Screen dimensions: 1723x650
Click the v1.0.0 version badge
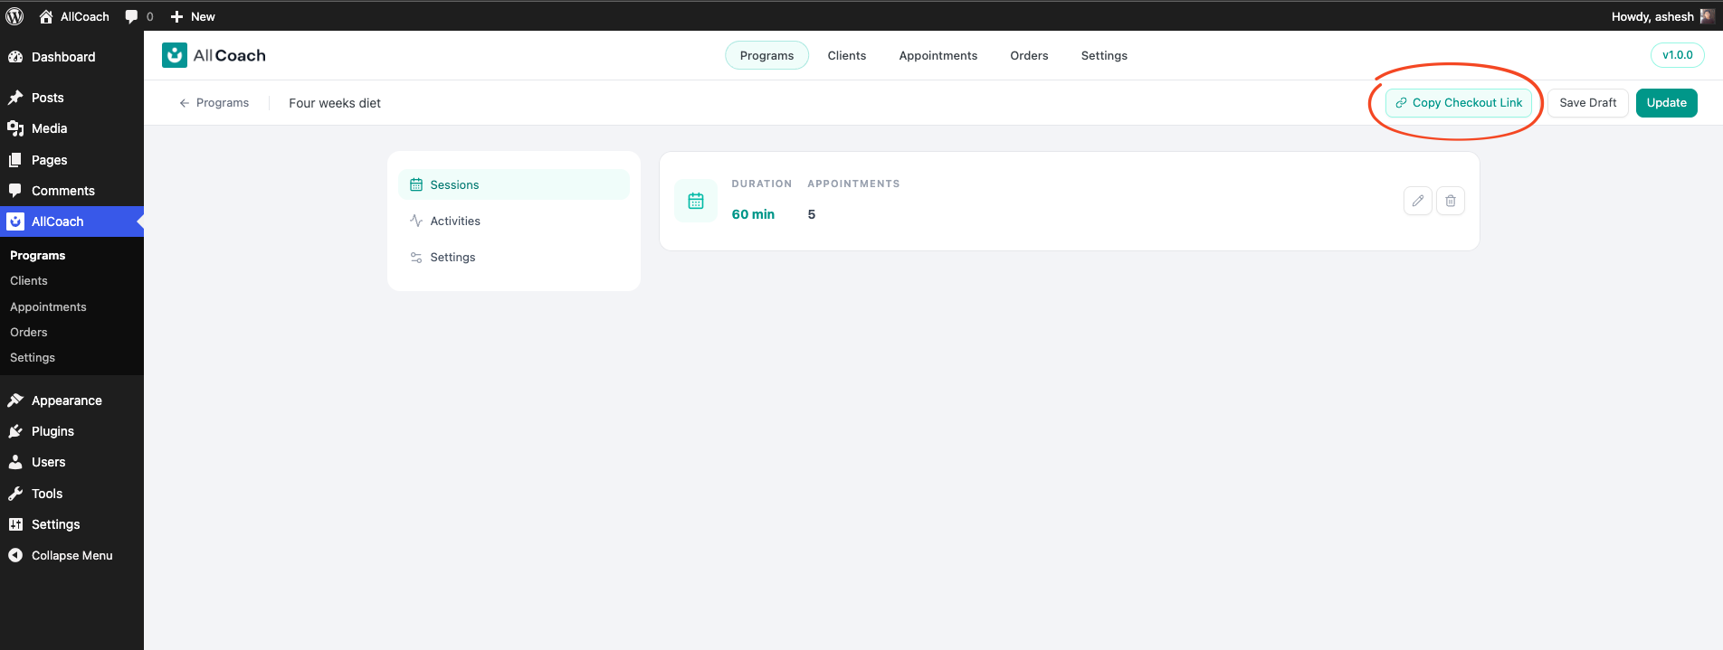[x=1678, y=55]
